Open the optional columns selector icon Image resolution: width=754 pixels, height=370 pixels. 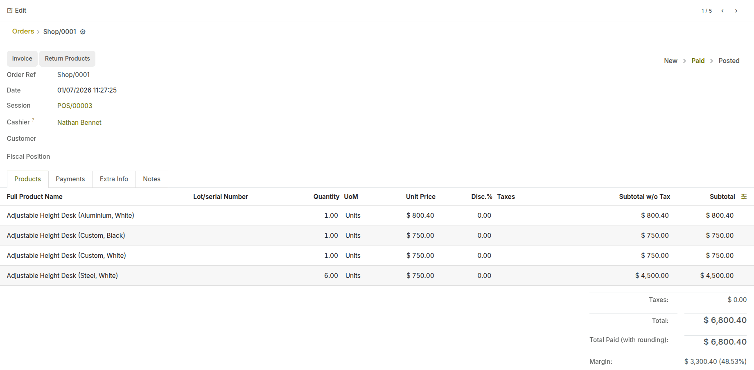point(744,196)
